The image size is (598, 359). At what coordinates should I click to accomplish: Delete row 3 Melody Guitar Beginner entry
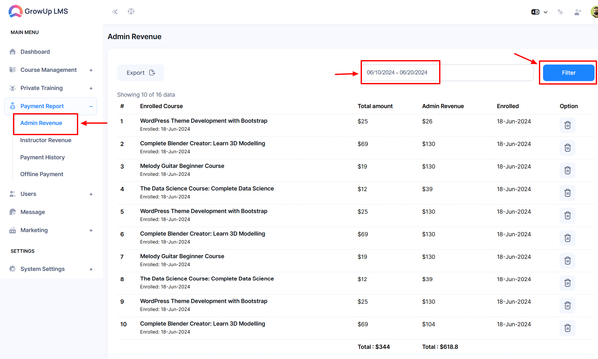[x=567, y=170]
